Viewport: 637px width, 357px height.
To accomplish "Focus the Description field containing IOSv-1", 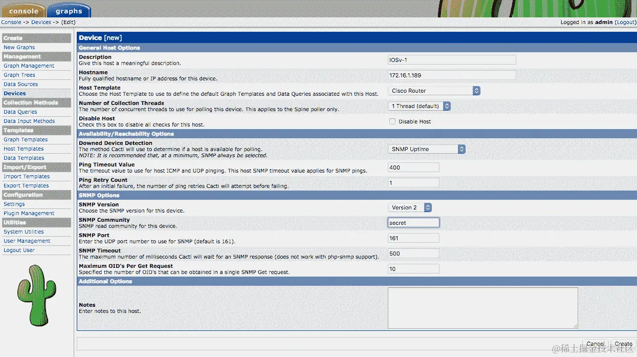I will tap(452, 60).
